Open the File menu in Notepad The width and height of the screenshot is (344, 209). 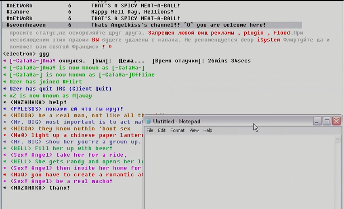click(150, 130)
